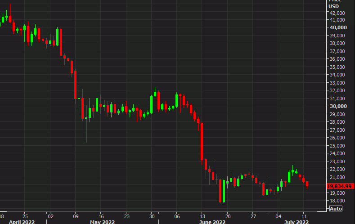355x224 pixels.
Task: Click the last red candle on the chart
Action: [307, 184]
